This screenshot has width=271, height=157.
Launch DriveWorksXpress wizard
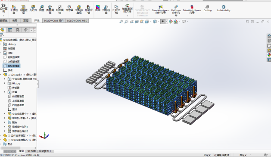192,9
